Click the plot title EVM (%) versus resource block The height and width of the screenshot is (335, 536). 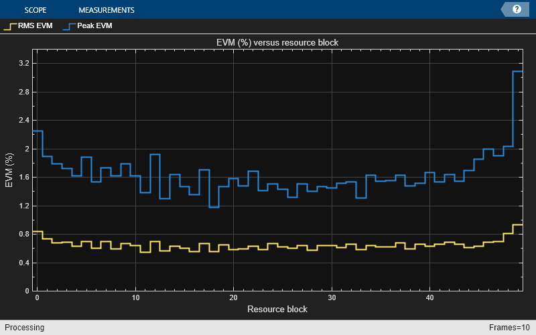click(x=277, y=42)
